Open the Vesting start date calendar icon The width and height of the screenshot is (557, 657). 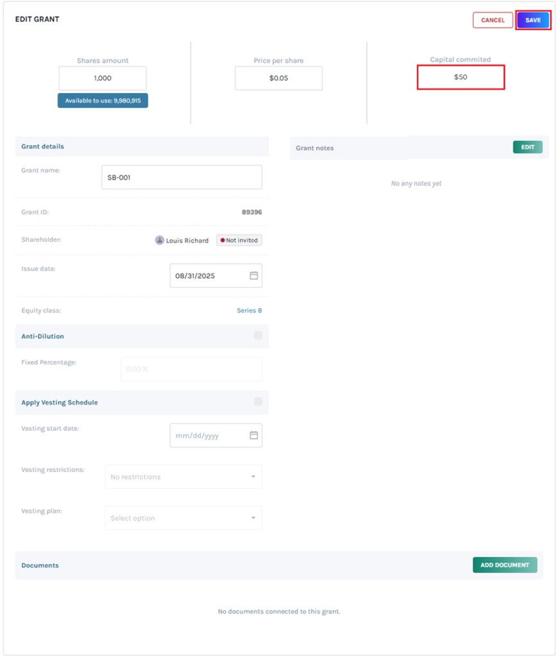253,435
